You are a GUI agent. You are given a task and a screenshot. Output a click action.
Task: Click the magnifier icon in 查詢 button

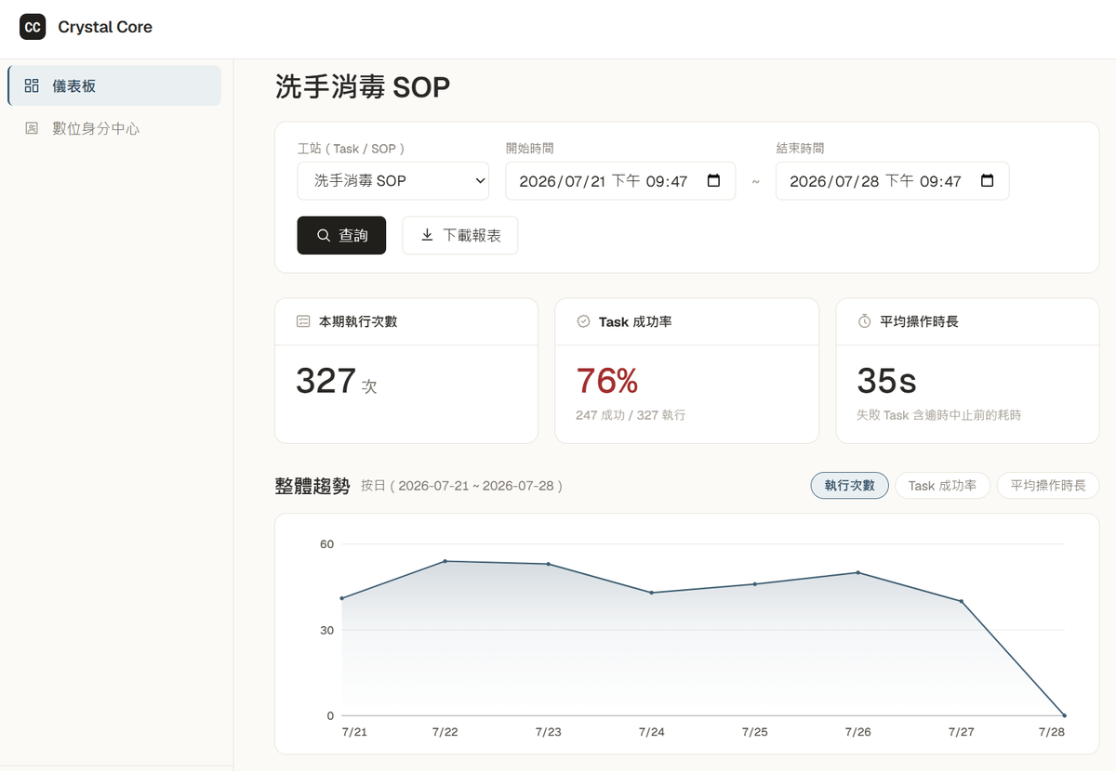click(x=324, y=236)
